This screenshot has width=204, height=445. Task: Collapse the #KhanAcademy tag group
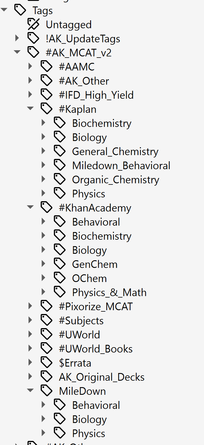click(x=30, y=207)
